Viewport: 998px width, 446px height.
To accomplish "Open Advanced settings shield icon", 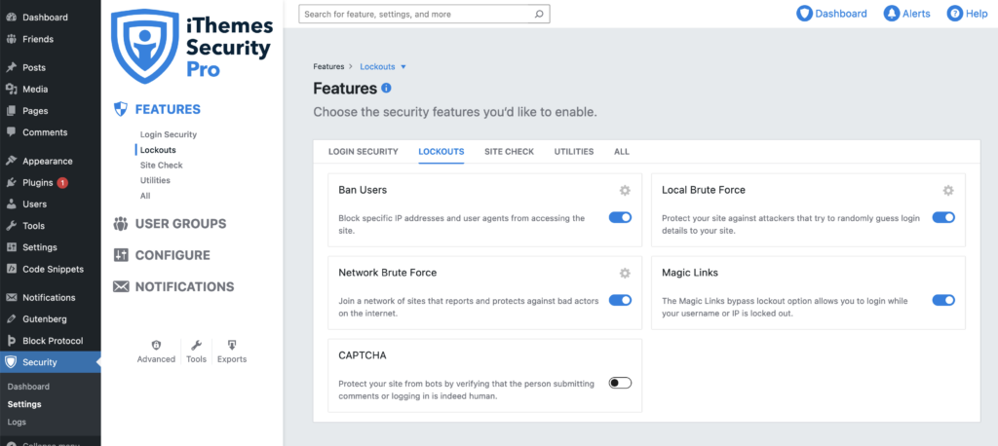I will (156, 345).
